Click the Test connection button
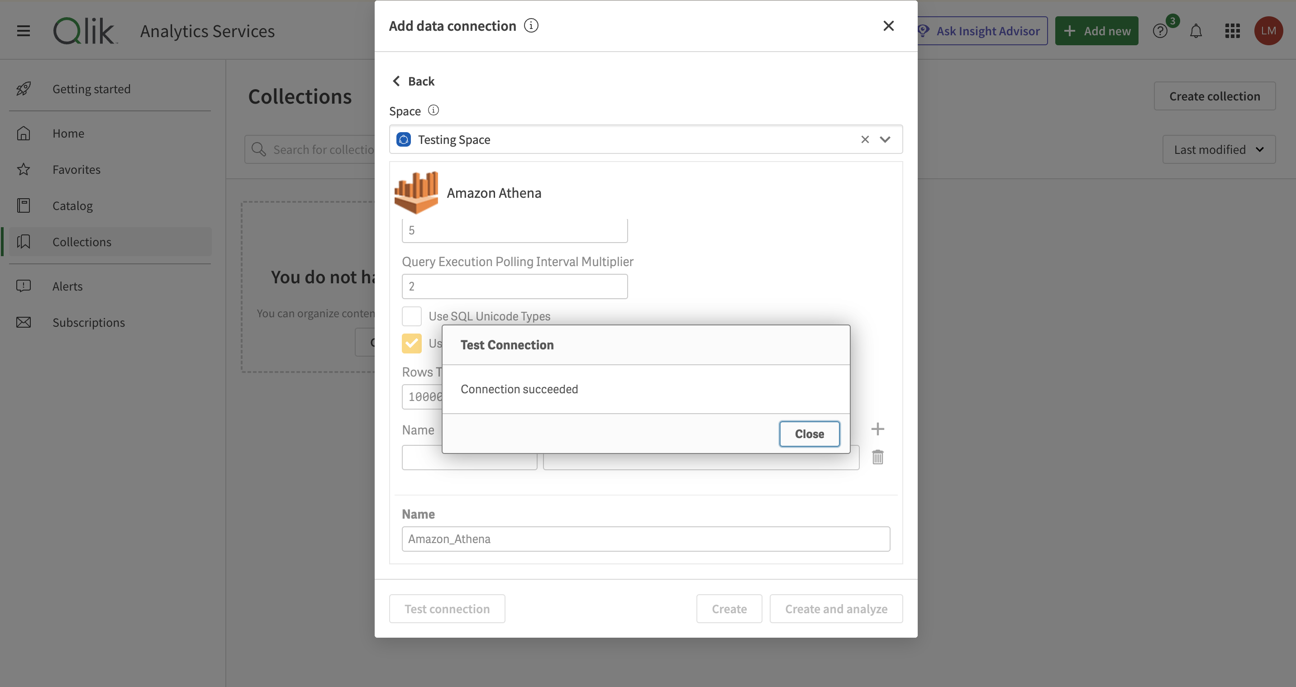This screenshot has height=687, width=1296. tap(447, 609)
